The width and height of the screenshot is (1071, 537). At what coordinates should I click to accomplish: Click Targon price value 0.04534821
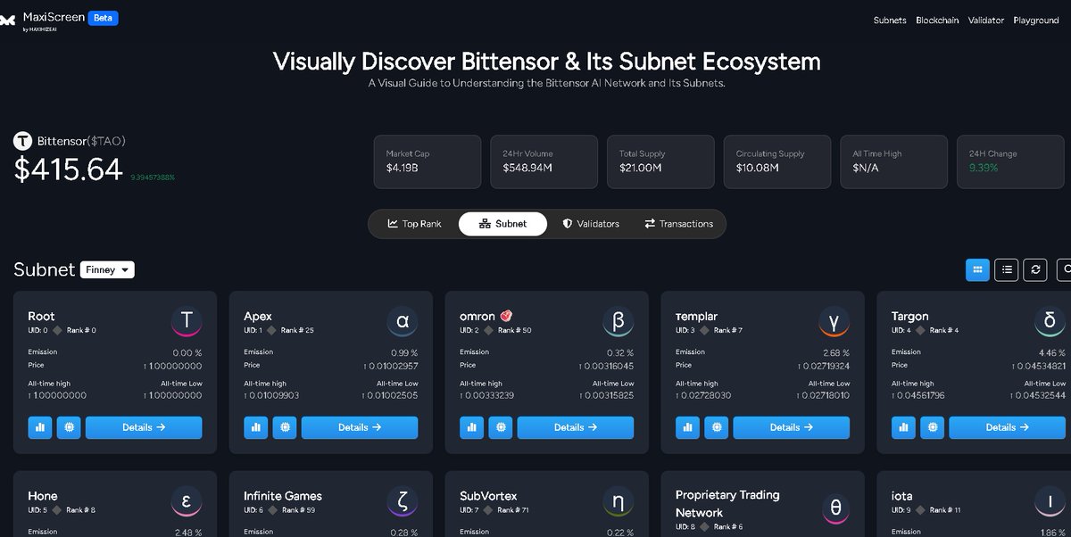point(1039,367)
